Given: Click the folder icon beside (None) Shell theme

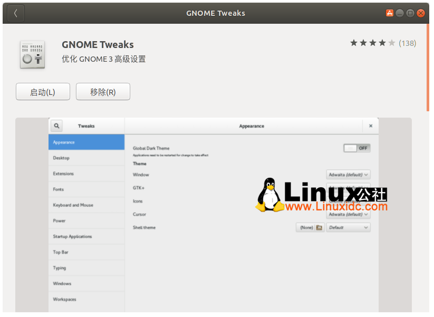Looking at the screenshot, I should (x=319, y=227).
